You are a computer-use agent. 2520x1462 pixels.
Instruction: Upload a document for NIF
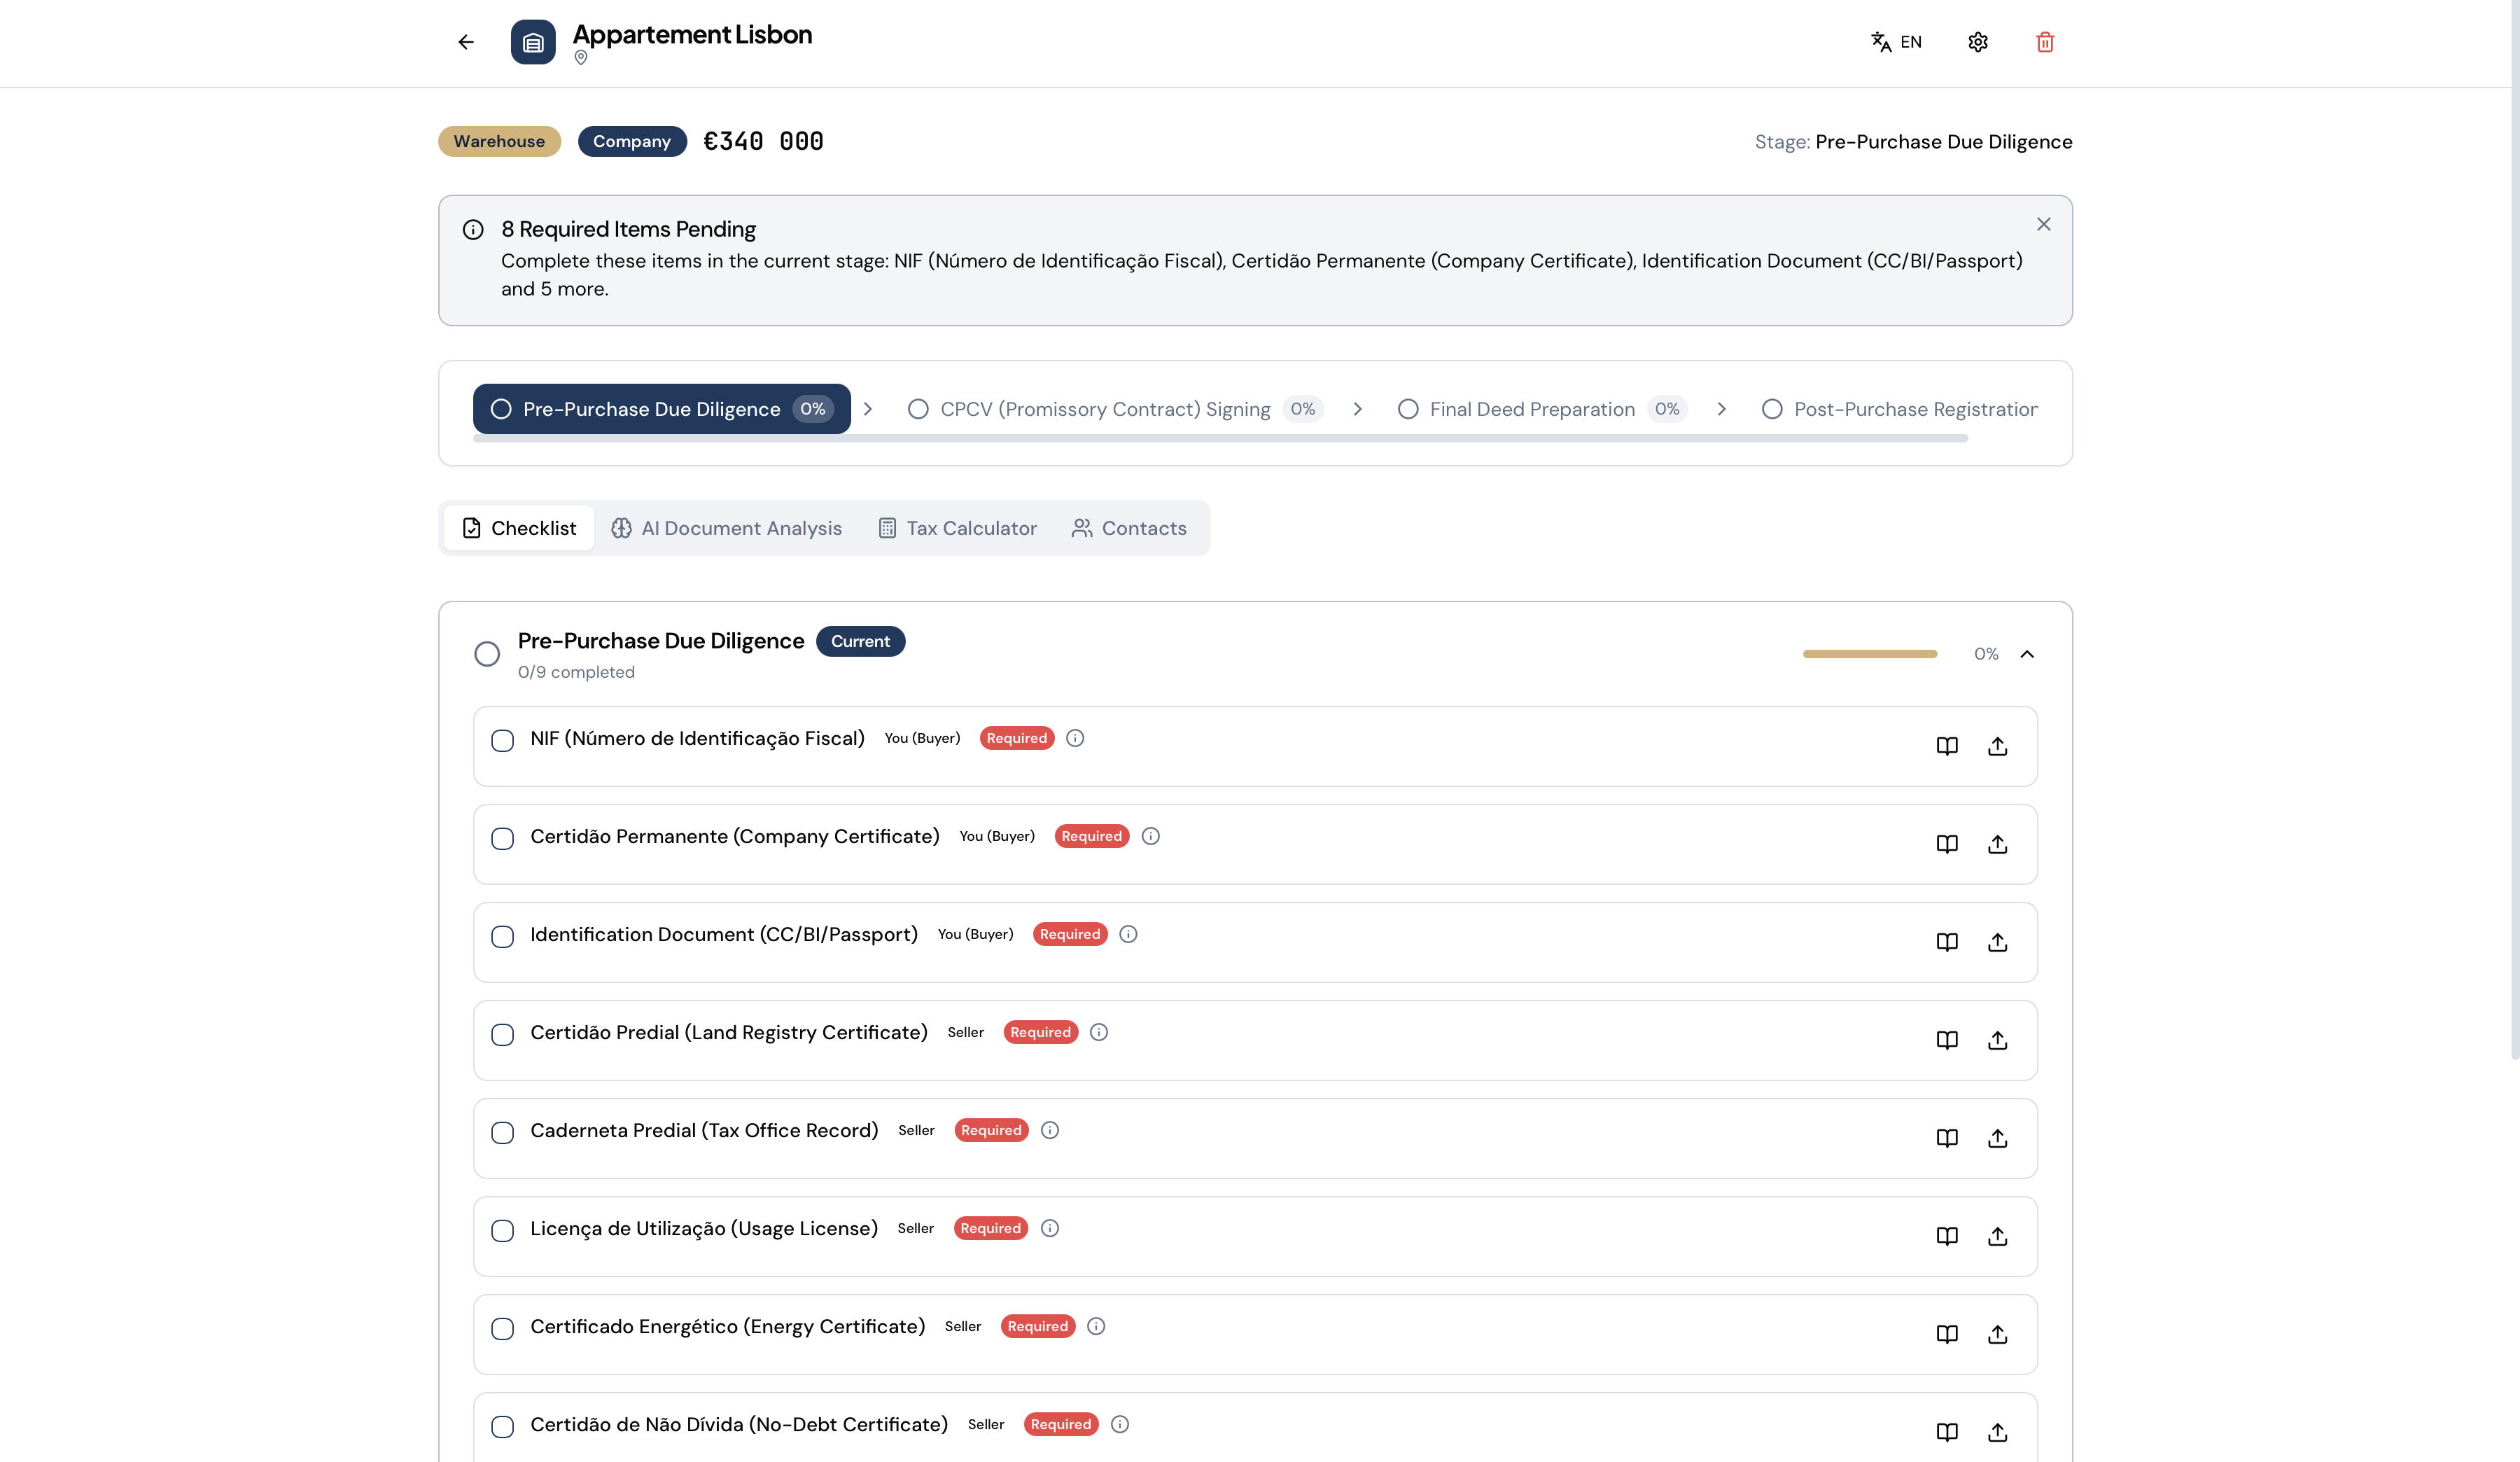point(1998,746)
